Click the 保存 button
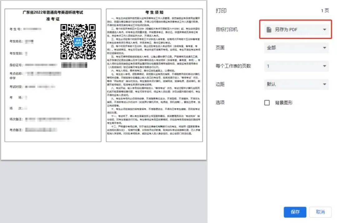Image resolution: width=337 pixels, height=223 pixels. pos(295,212)
